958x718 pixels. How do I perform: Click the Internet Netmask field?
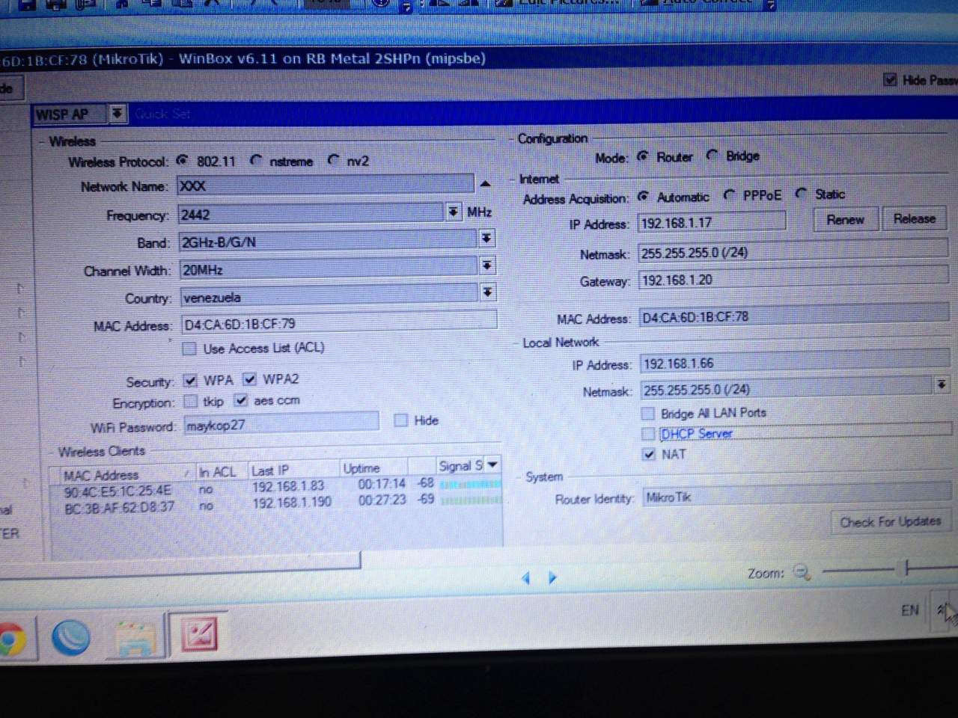(793, 252)
